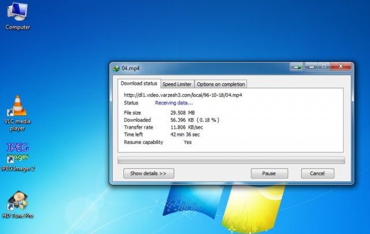Click the green arrow title bar button
370x234 pixels.
pos(297,67)
